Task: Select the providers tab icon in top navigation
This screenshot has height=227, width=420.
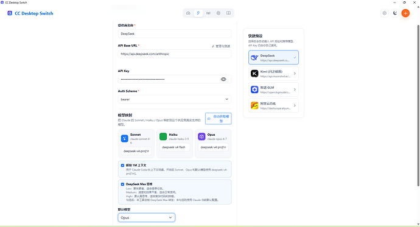Action: [x=198, y=13]
